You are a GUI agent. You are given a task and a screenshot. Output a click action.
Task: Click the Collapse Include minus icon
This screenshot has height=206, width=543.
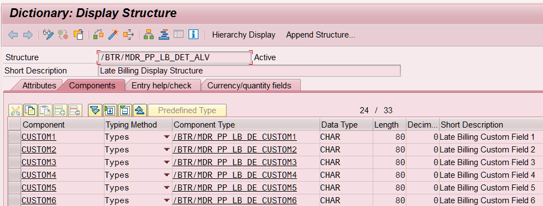click(124, 110)
